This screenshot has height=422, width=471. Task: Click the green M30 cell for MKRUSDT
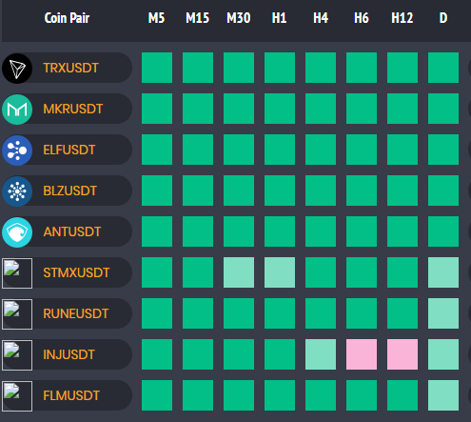239,109
